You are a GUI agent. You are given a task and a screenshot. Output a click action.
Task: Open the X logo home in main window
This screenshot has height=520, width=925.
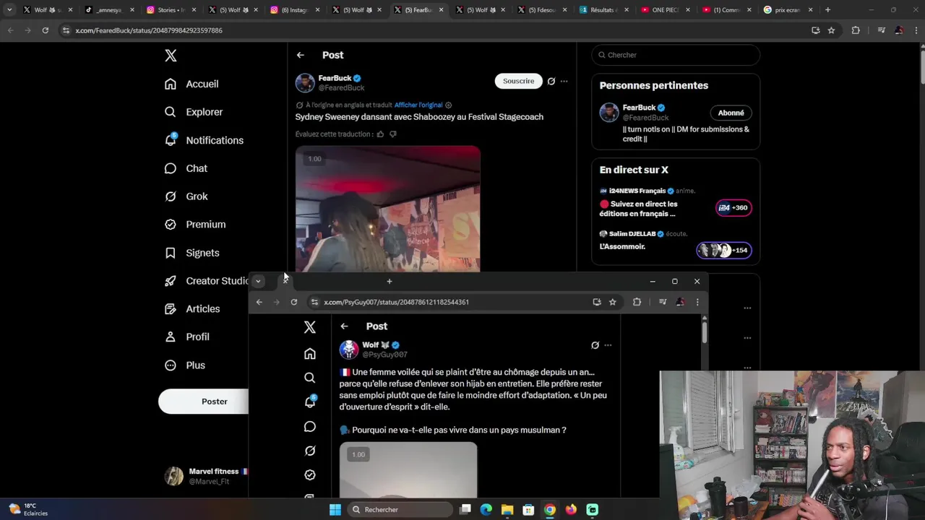pos(171,56)
